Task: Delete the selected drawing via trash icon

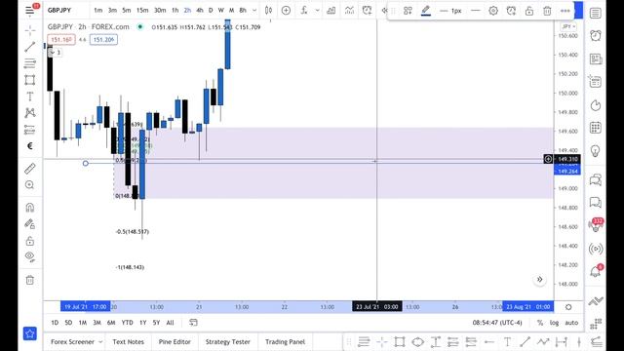Action: (x=547, y=11)
